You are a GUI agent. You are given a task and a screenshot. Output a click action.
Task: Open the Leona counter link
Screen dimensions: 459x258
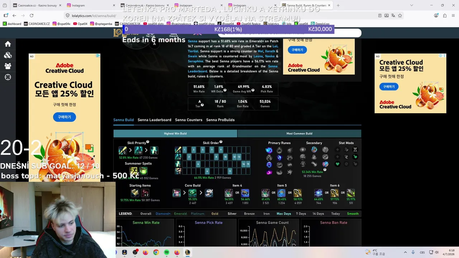point(258,56)
